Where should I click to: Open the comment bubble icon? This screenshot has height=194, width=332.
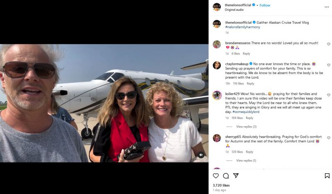point(226,176)
